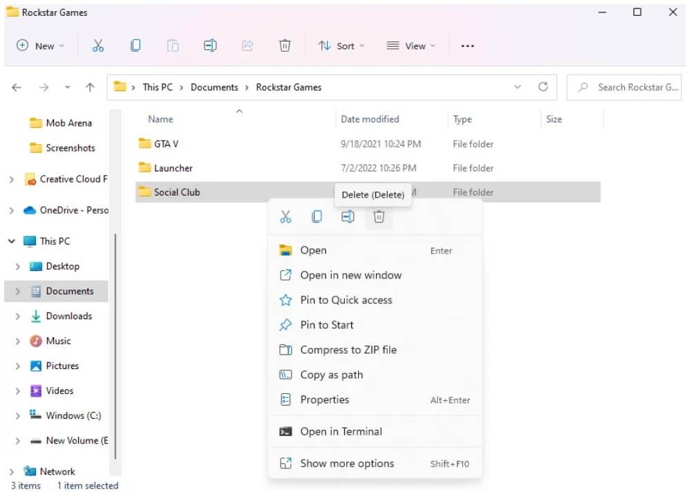Sort by the Size column header
The width and height of the screenshot is (687, 492).
[x=554, y=119]
